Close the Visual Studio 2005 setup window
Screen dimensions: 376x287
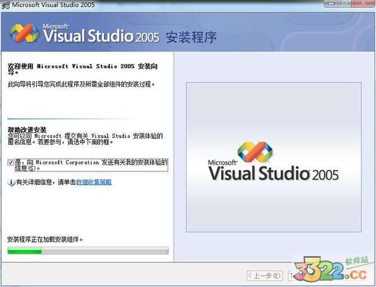pos(364,3)
